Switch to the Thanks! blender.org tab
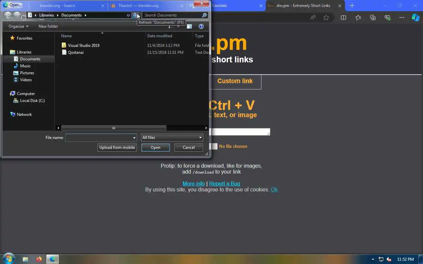Image resolution: width=423 pixels, height=264 pixels. coord(138,6)
